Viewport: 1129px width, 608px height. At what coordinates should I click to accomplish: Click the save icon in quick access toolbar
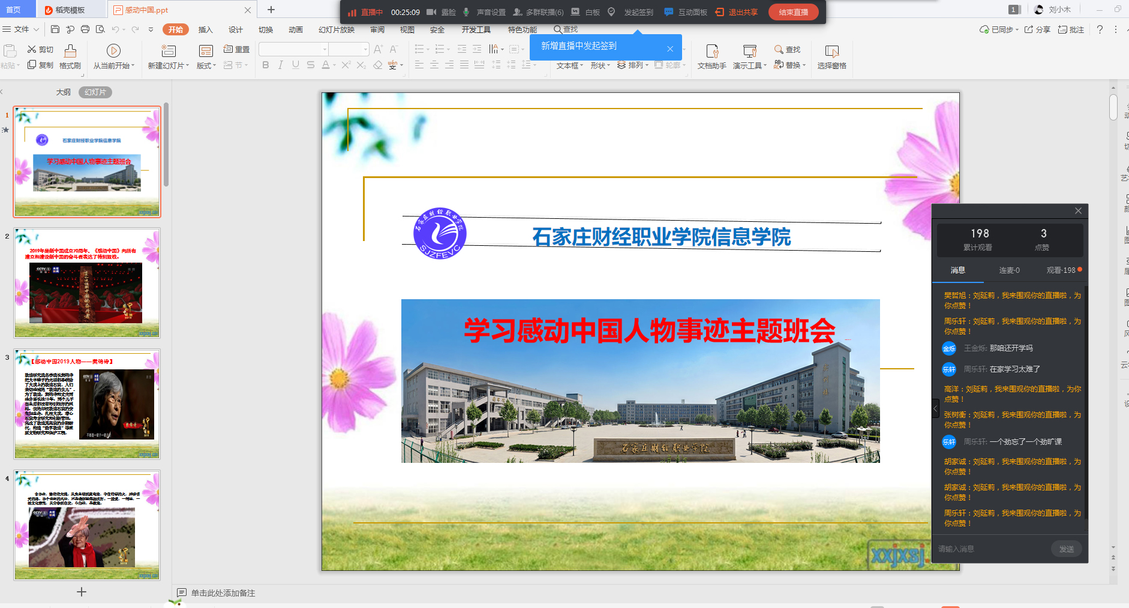point(55,29)
